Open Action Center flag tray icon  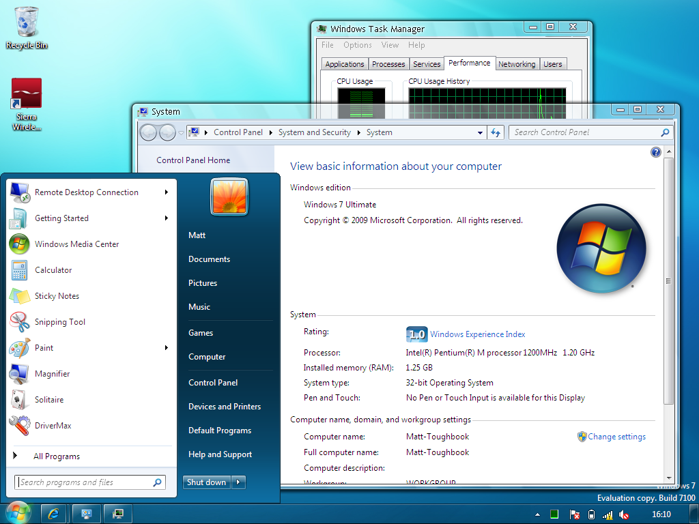click(x=574, y=514)
